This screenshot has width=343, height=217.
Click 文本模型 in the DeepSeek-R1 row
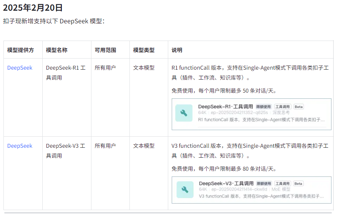(x=144, y=68)
